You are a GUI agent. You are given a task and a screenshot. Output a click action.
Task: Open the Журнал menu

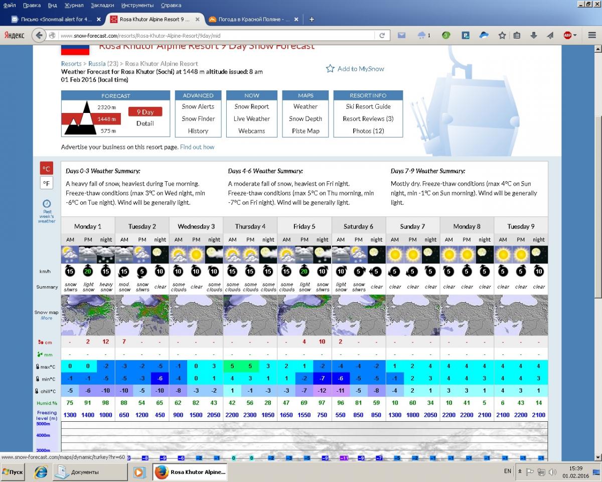coord(74,5)
